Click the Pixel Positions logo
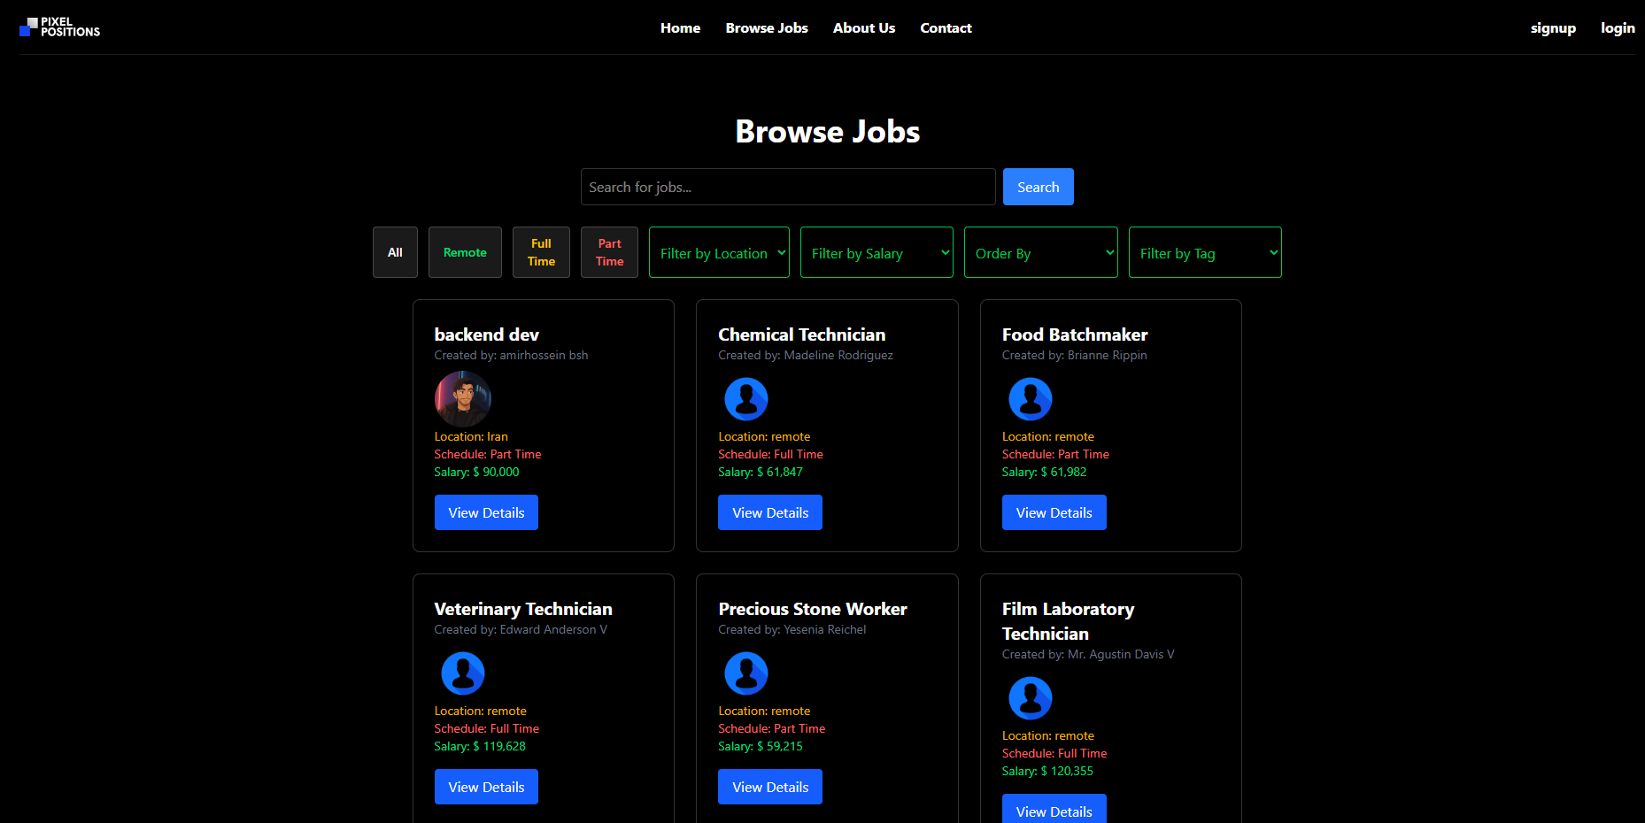The height and width of the screenshot is (823, 1645). click(59, 27)
